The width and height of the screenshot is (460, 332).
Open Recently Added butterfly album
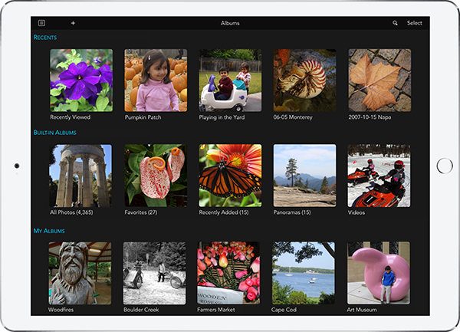[x=230, y=176]
